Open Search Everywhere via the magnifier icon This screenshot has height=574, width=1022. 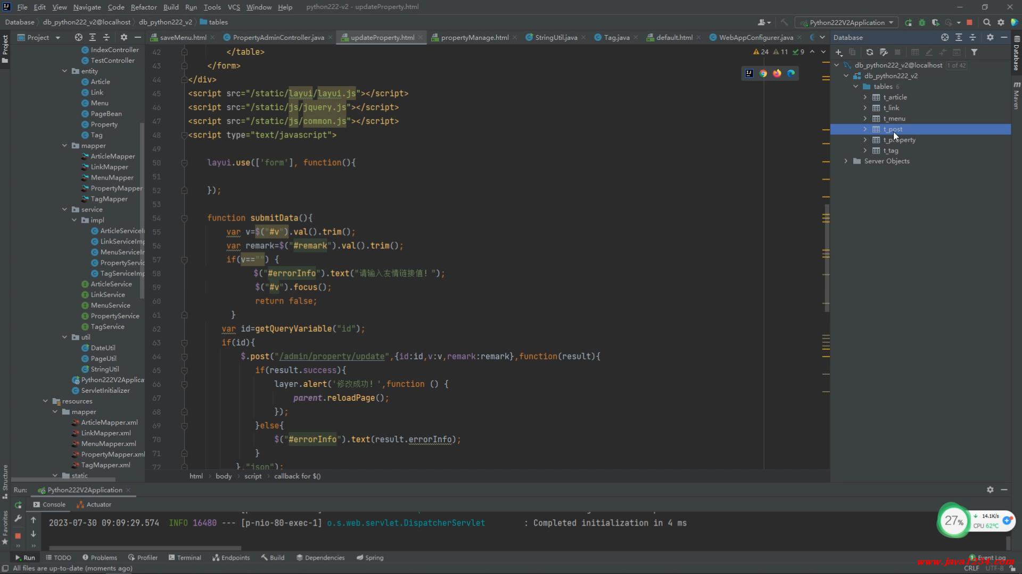point(987,22)
